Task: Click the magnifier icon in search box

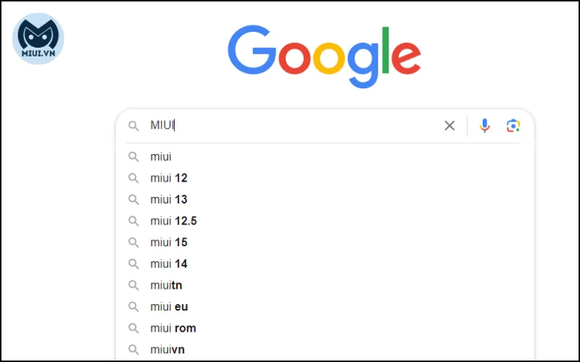Action: (x=133, y=126)
